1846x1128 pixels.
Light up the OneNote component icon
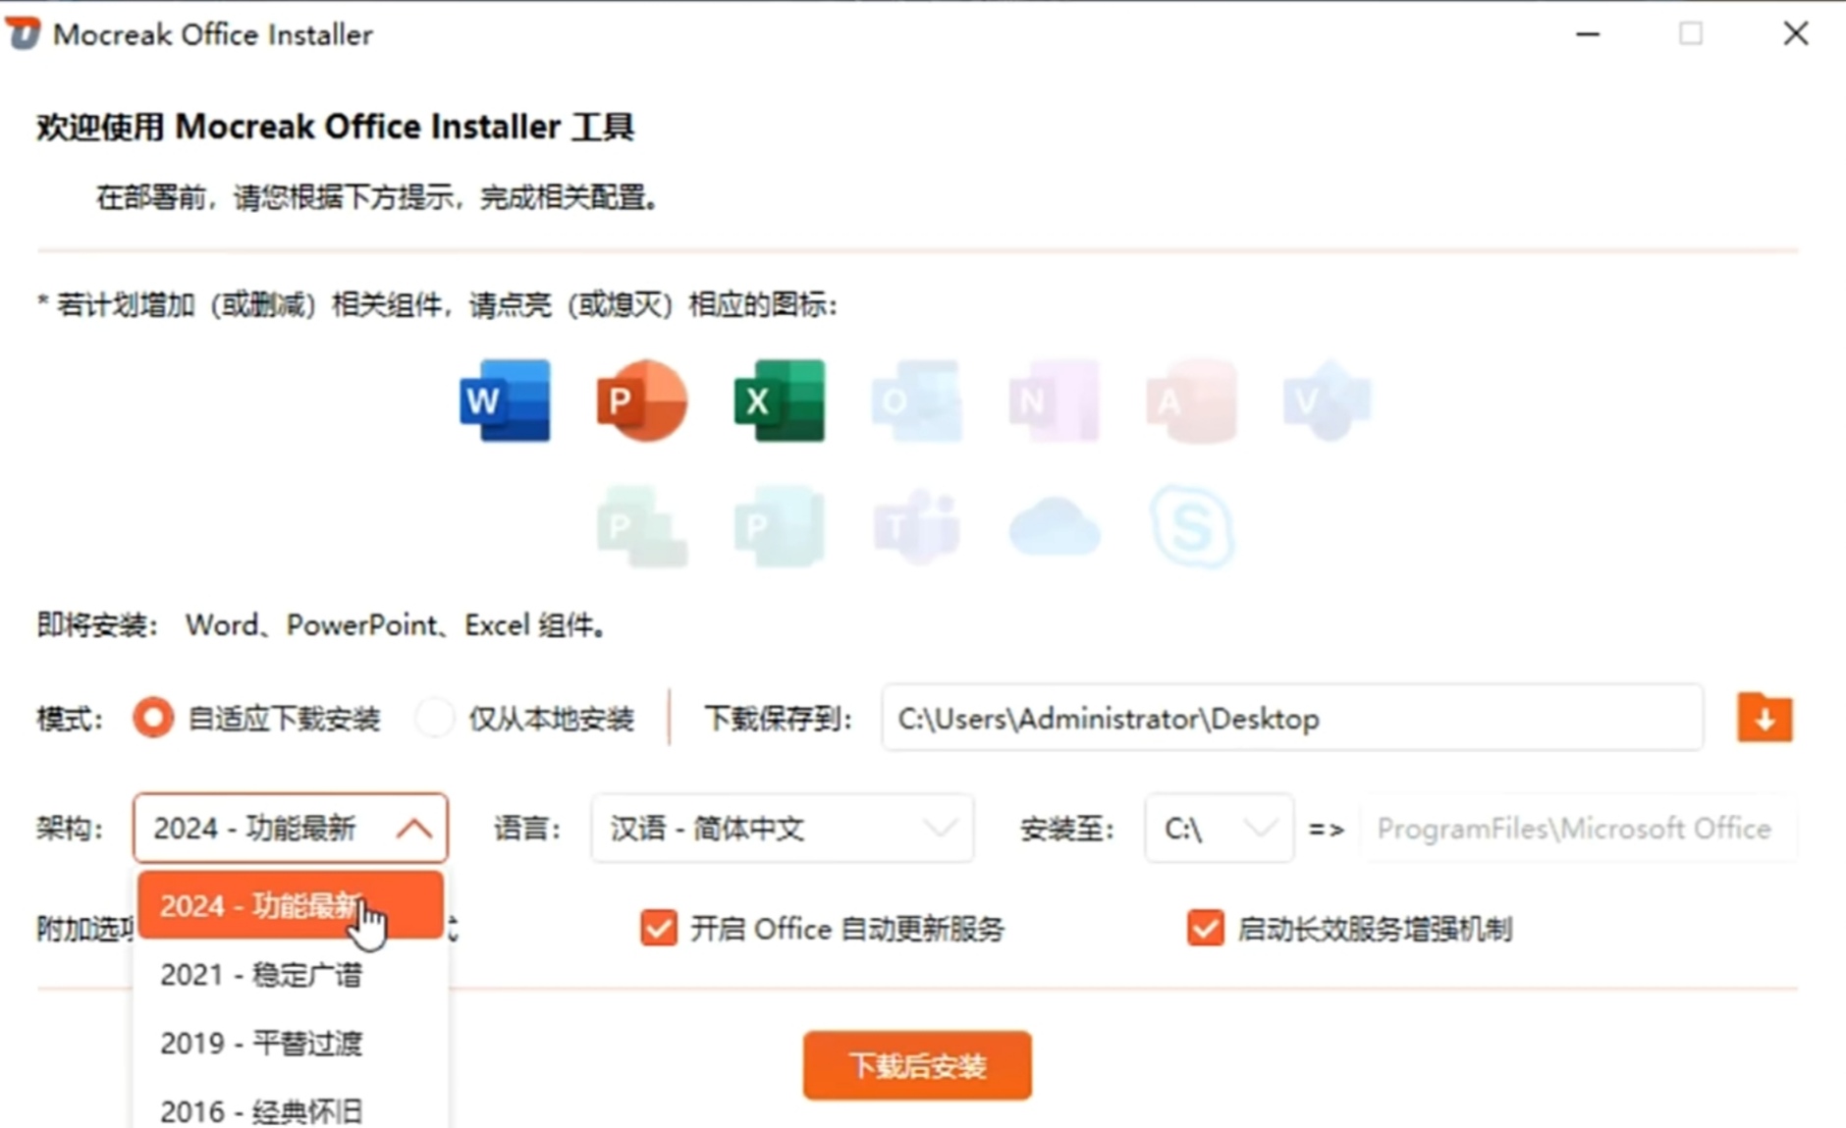(x=1054, y=401)
